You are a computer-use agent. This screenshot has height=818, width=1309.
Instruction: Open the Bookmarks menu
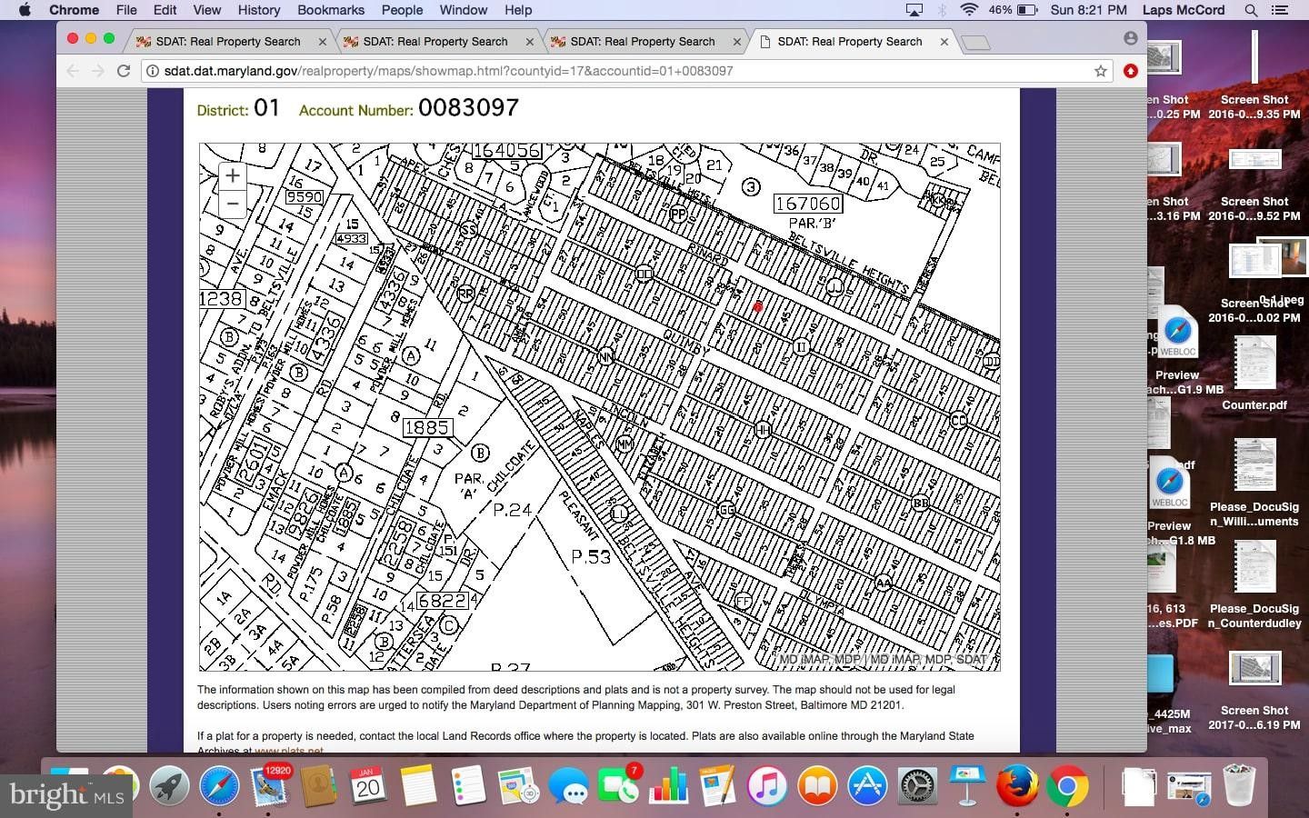click(x=330, y=10)
